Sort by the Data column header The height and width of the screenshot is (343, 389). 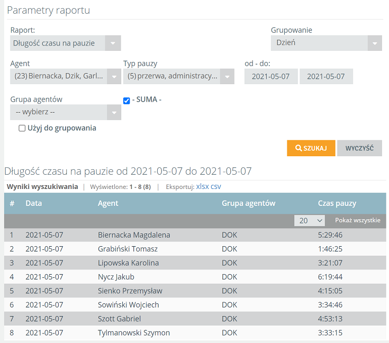34,203
